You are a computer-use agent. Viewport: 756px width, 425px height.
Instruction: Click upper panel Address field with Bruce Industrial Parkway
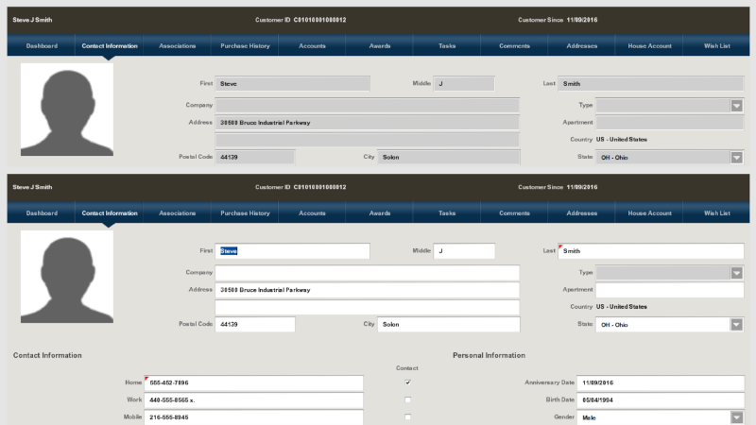[368, 123]
